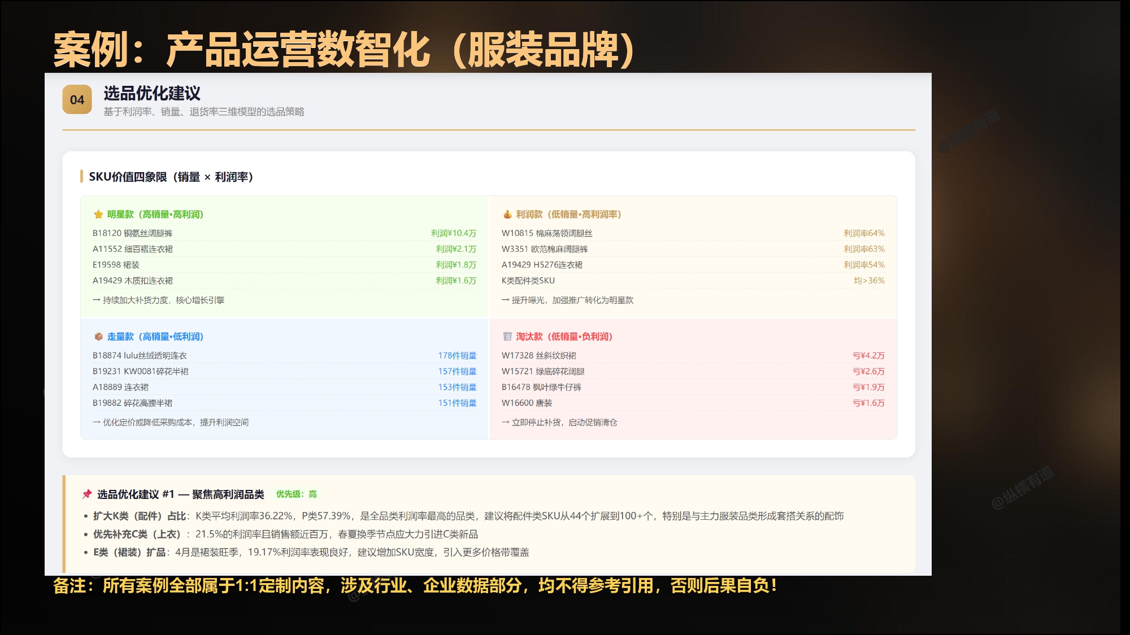Click the trash bin icon beside 淘汰款
The width and height of the screenshot is (1130, 635).
tap(507, 336)
